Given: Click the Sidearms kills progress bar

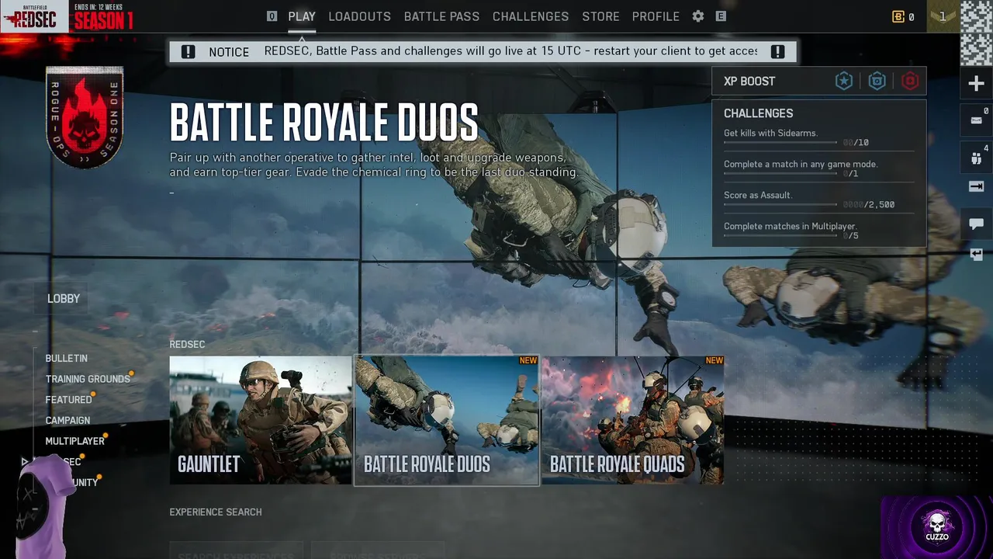Looking at the screenshot, I should point(780,143).
